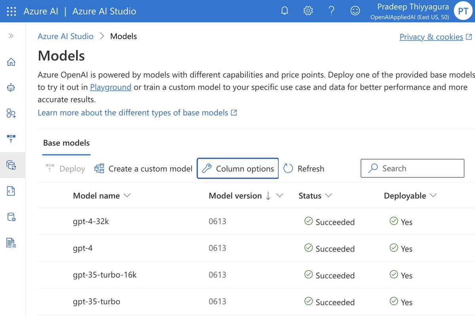Open Deployments icon in sidebar
The image size is (475, 316).
click(x=11, y=139)
